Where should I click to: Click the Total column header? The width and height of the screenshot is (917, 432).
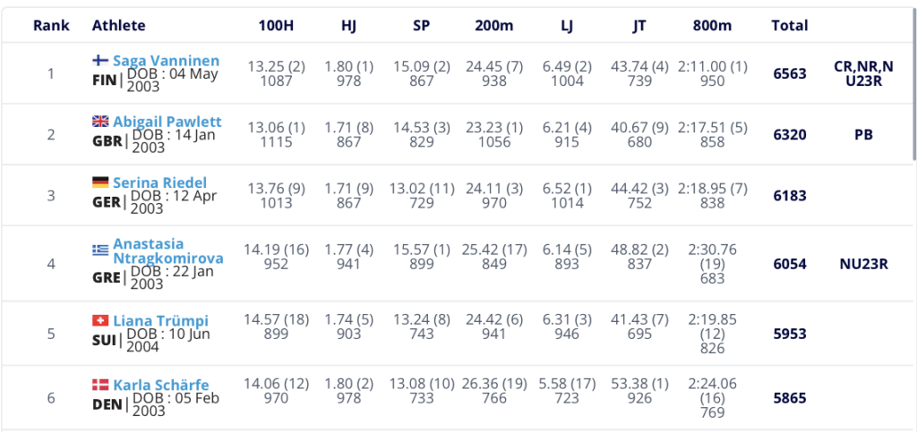[789, 26]
